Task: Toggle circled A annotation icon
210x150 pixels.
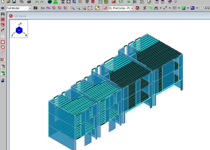Action: point(202,8)
